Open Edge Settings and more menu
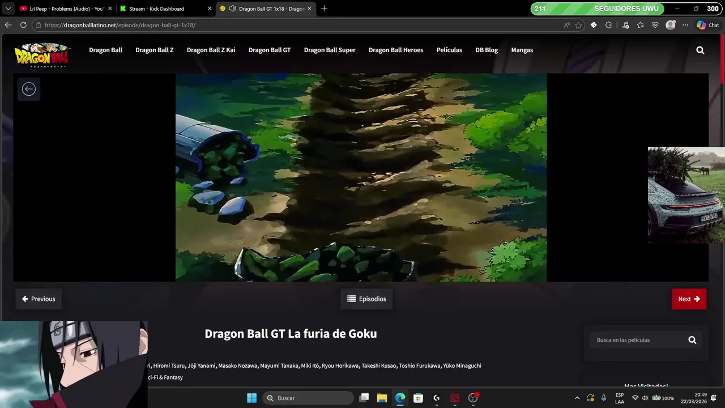 (x=685, y=25)
